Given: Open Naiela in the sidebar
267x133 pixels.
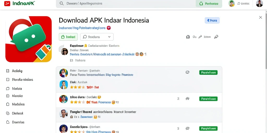Looking at the screenshot, I should 17,89.
